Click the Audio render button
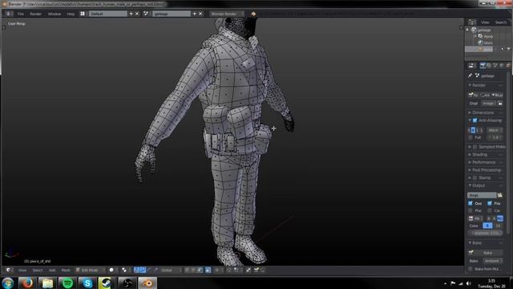The image size is (513, 289). click(497, 95)
